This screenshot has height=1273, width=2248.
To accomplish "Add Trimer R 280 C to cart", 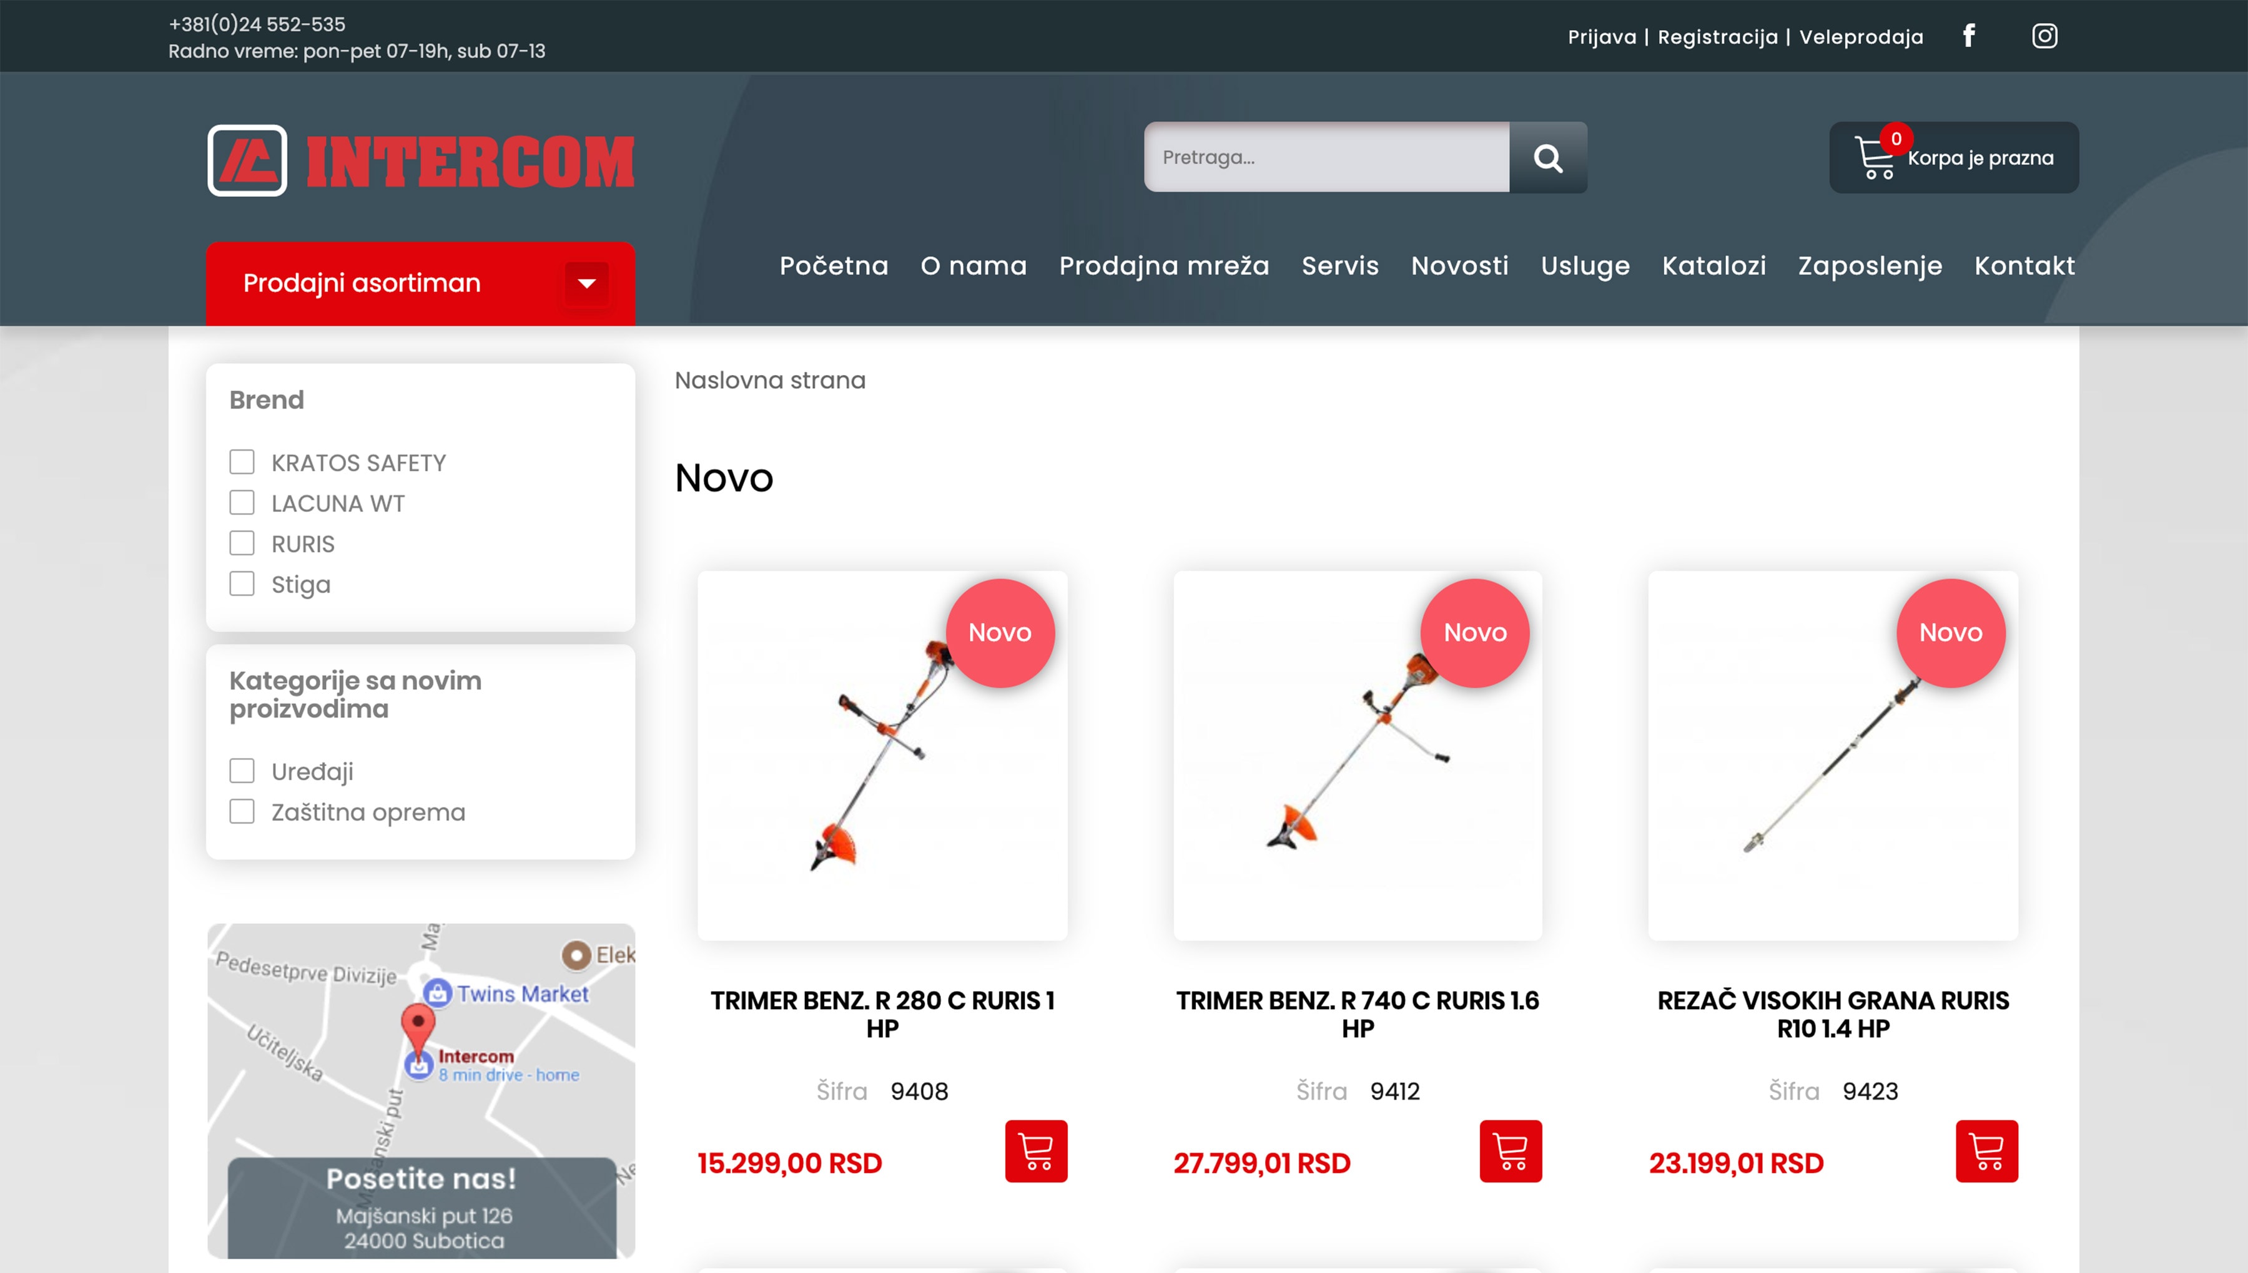I will 1036,1151.
